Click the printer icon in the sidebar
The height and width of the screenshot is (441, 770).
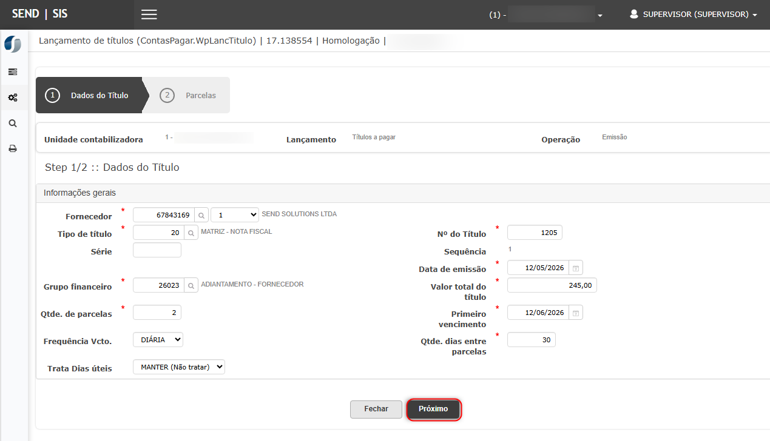(x=13, y=148)
